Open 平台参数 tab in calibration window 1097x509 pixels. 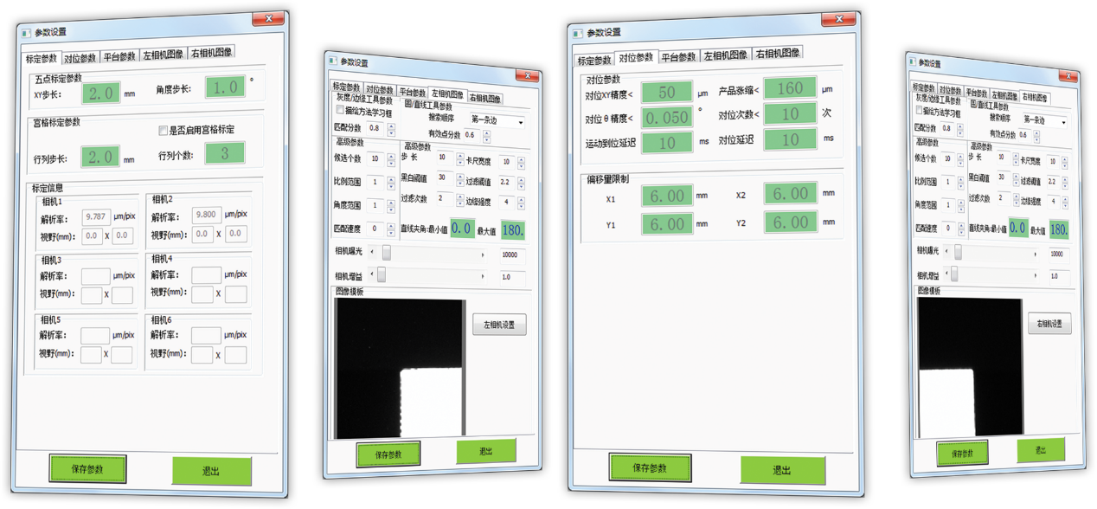click(x=119, y=57)
